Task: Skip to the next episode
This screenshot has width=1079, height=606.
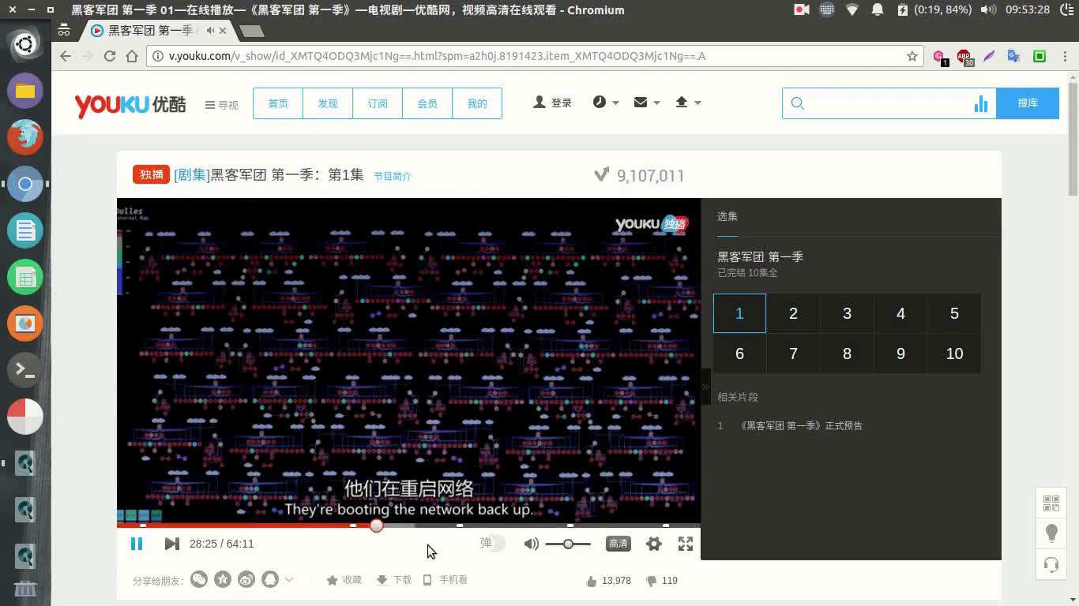Action: click(x=171, y=544)
